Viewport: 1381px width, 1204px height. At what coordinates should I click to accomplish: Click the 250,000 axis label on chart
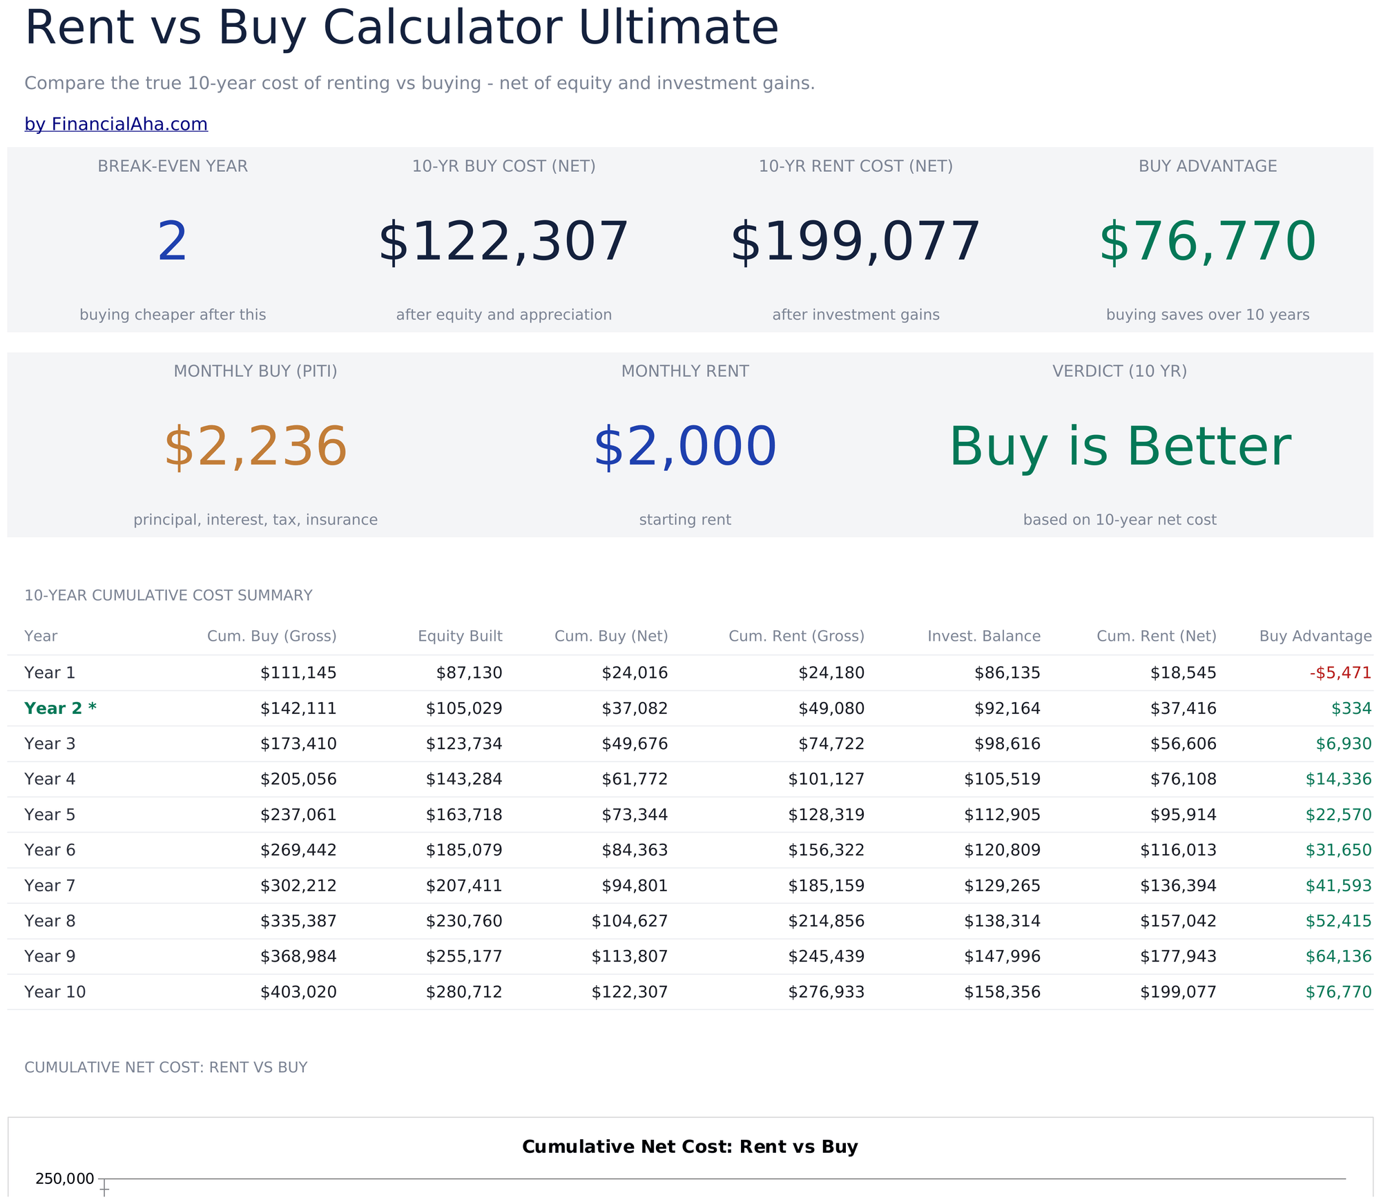pos(65,1178)
